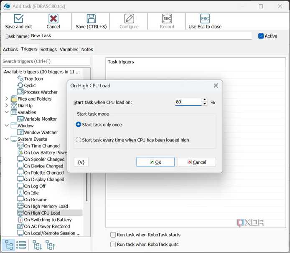The height and width of the screenshot is (253, 290).
Task: Click the Record REC icon
Action: coord(167,18)
